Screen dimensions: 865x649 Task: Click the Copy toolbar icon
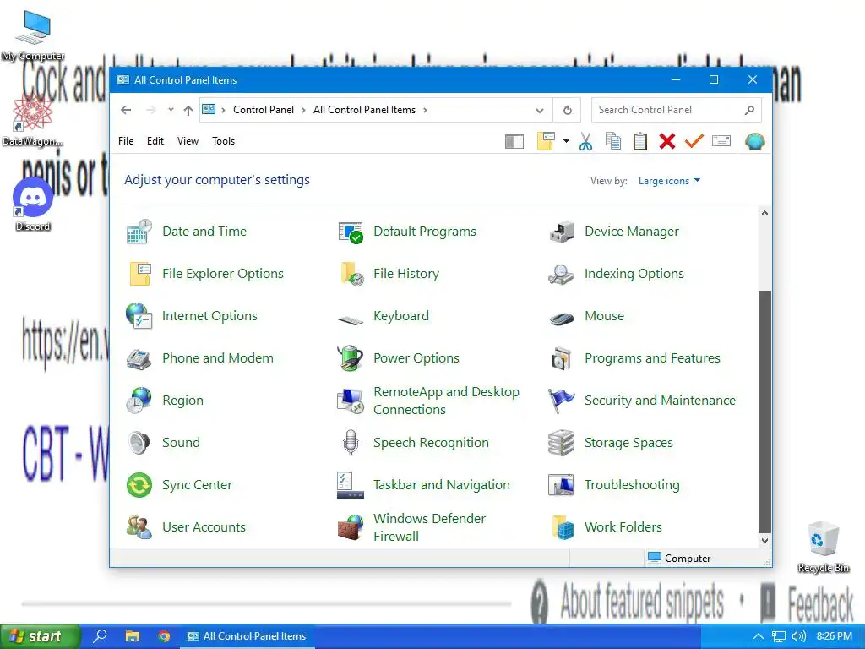[613, 141]
